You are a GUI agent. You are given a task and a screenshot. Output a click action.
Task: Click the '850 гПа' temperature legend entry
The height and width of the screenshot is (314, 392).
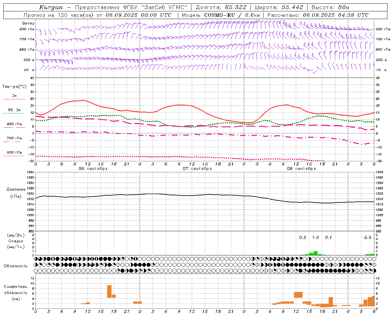pyautogui.click(x=14, y=124)
